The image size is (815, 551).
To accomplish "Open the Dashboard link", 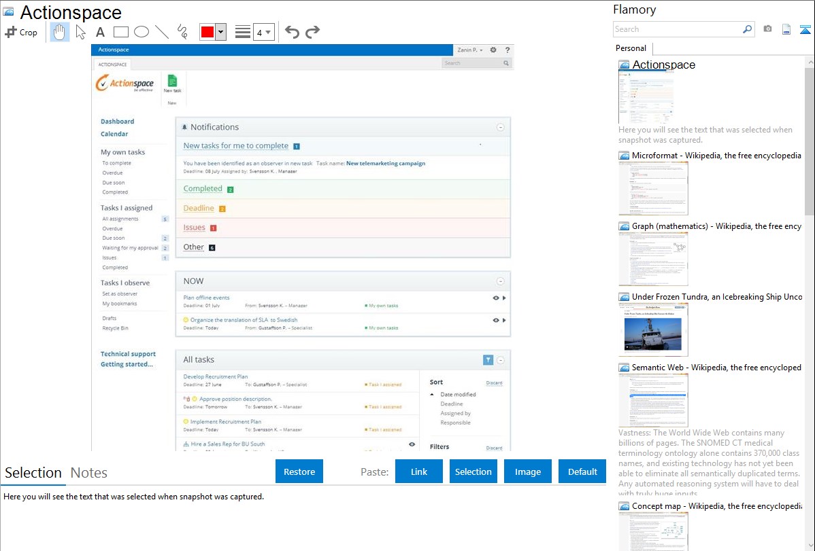I will 118,122.
